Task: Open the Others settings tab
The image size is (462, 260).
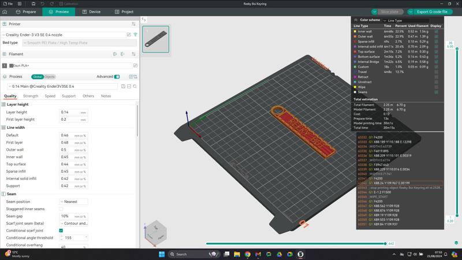Action: [88, 96]
